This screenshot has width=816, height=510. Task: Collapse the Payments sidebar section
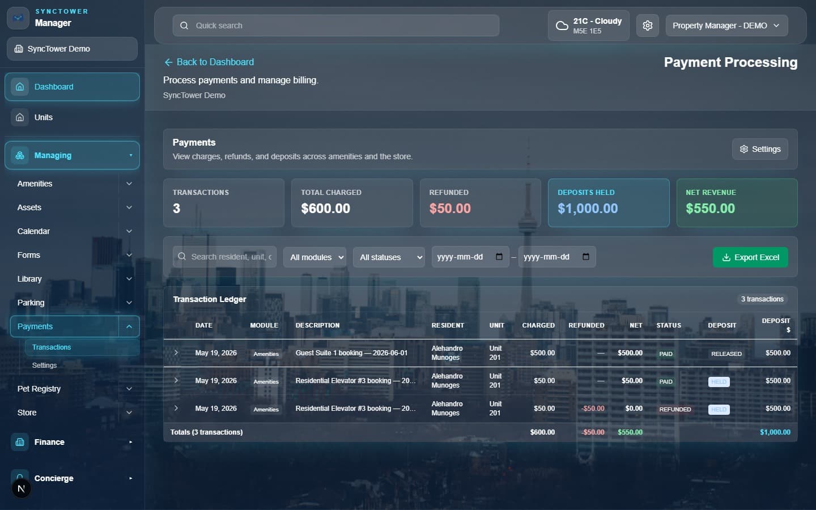[129, 326]
